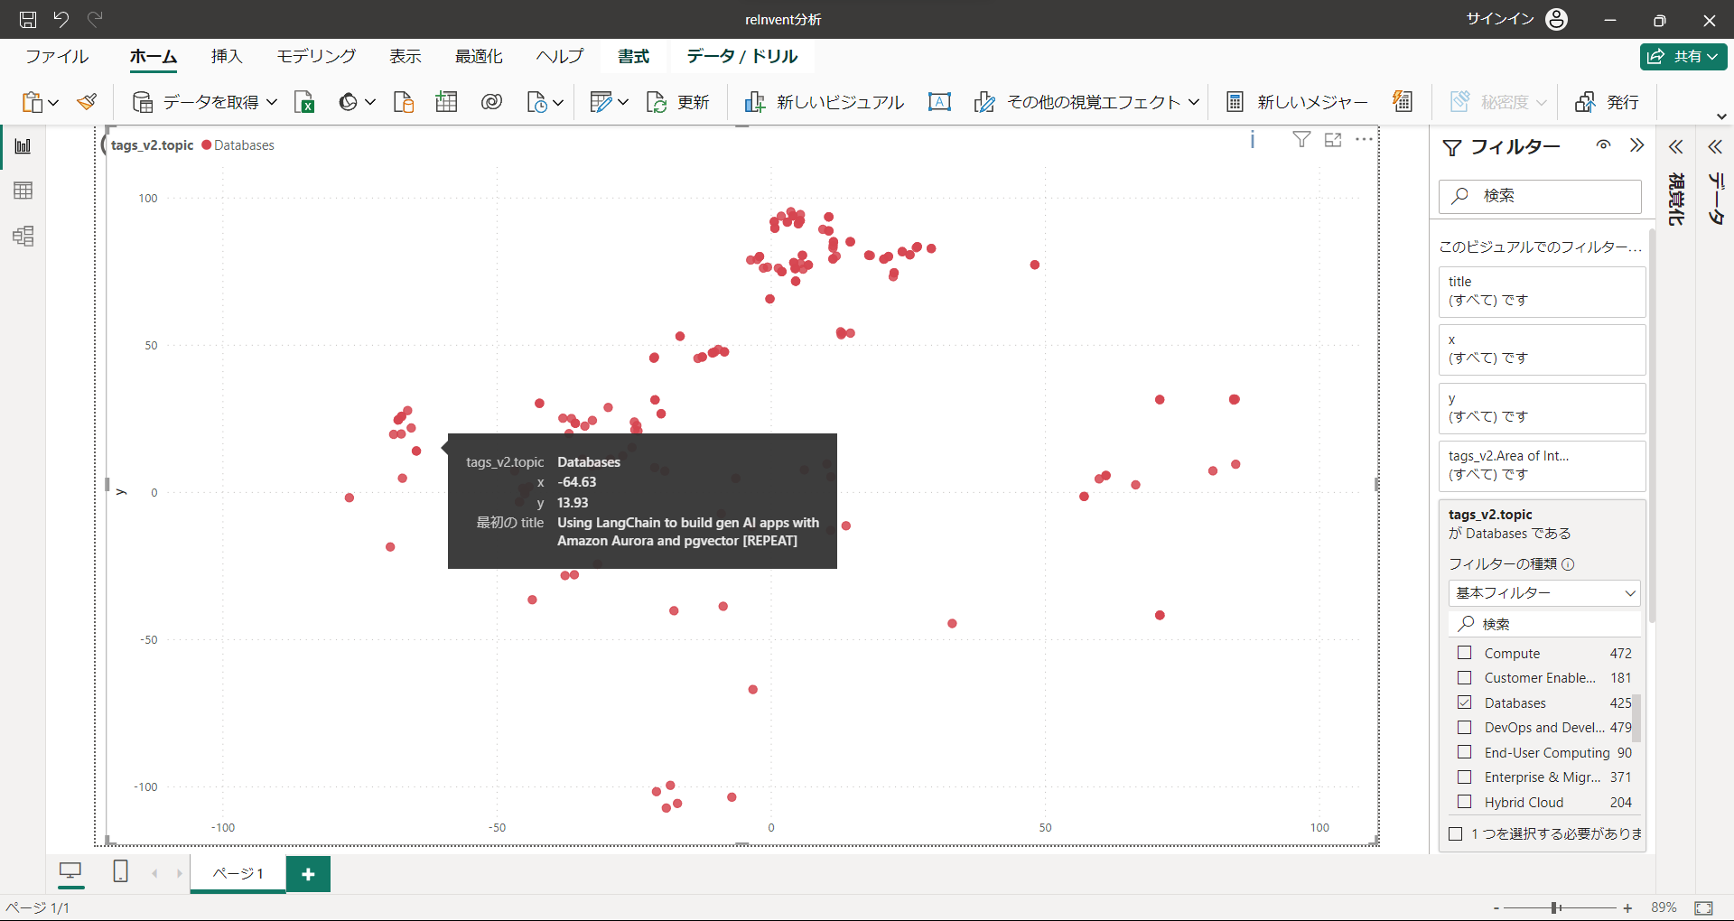The width and height of the screenshot is (1734, 921).
Task: Expand the その他の視覚エフェクト dropdown
Action: (x=1193, y=102)
